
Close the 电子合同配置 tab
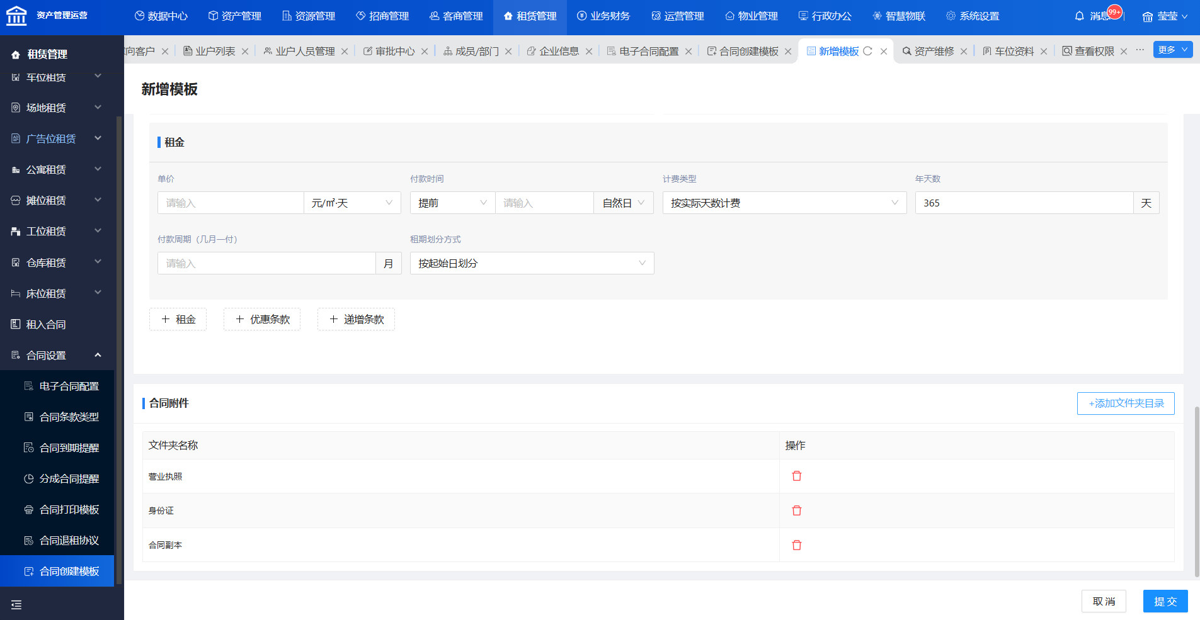(x=689, y=52)
